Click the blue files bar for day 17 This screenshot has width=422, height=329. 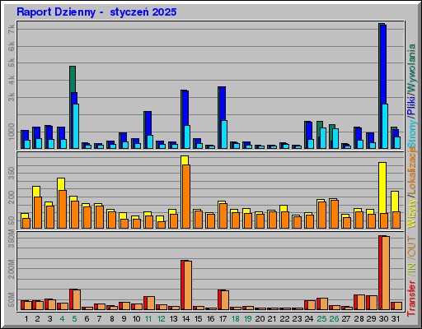pyautogui.click(x=223, y=104)
